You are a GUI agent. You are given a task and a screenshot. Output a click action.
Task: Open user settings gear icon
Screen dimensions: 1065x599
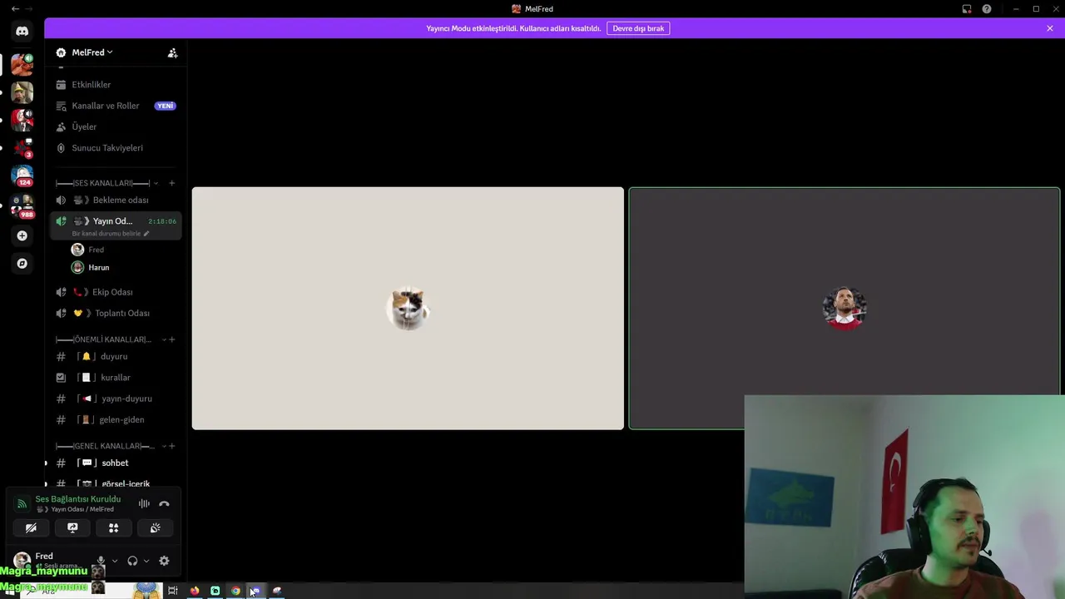point(164,561)
